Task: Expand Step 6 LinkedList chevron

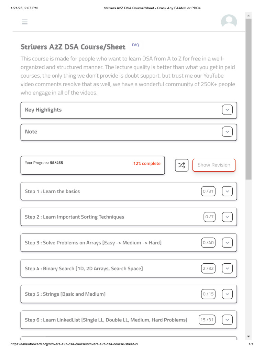Action: click(227, 320)
